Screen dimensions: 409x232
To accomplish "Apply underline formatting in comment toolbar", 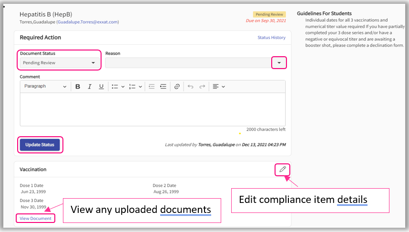I will (x=101, y=87).
